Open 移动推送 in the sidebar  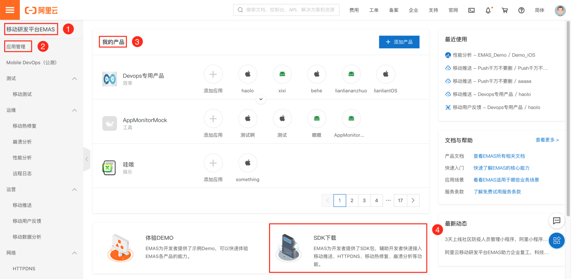(x=22, y=205)
